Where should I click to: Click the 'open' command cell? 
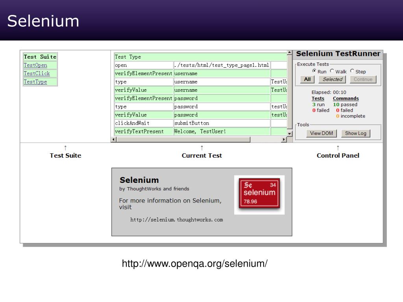pyautogui.click(x=144, y=65)
